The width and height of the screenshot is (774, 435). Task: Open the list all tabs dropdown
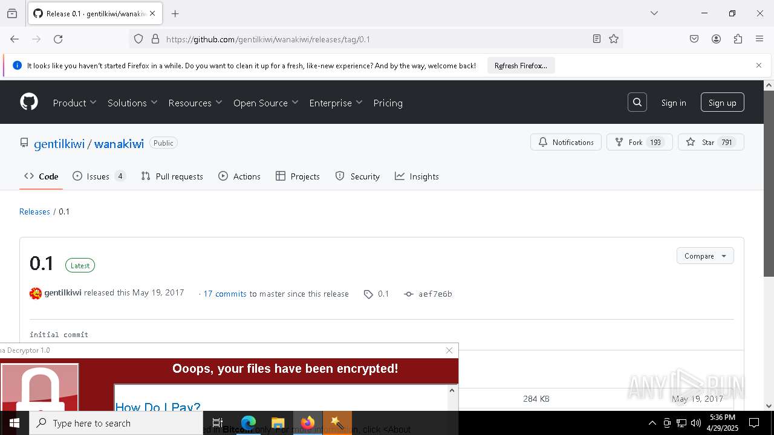tap(654, 13)
